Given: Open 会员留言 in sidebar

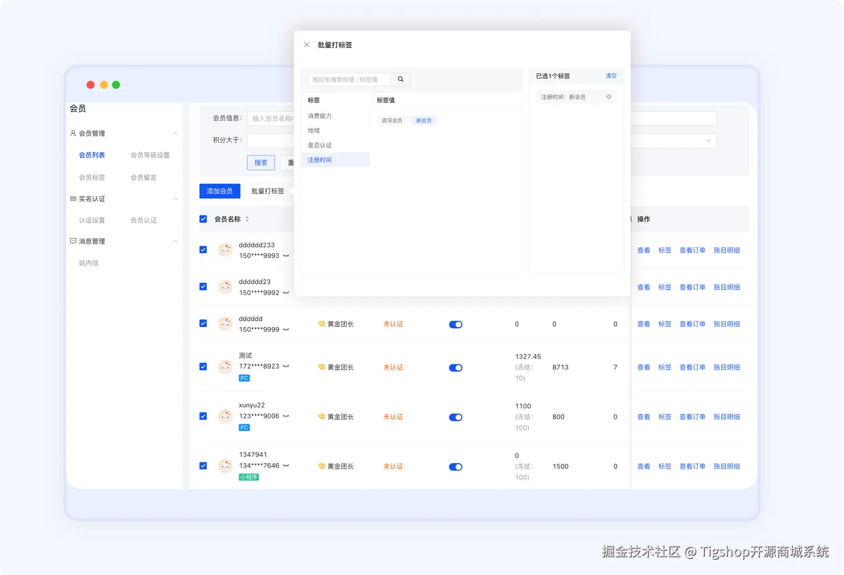Looking at the screenshot, I should (x=143, y=177).
